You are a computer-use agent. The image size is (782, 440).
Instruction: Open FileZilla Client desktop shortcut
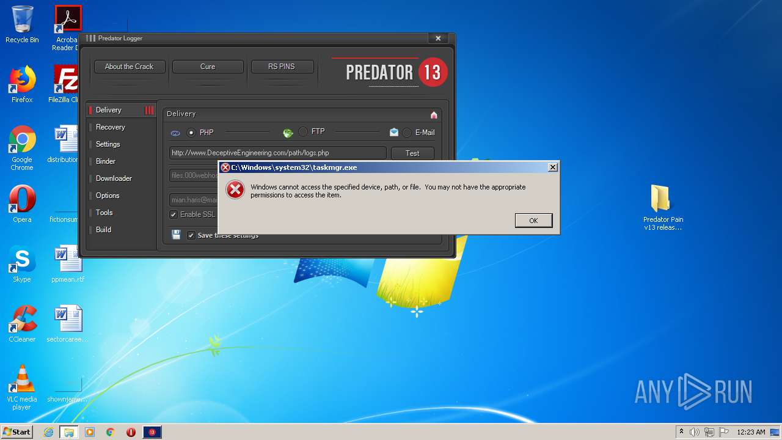click(x=66, y=84)
